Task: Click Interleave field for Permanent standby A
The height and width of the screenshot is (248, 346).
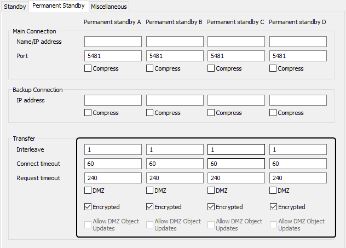Action: (113, 149)
